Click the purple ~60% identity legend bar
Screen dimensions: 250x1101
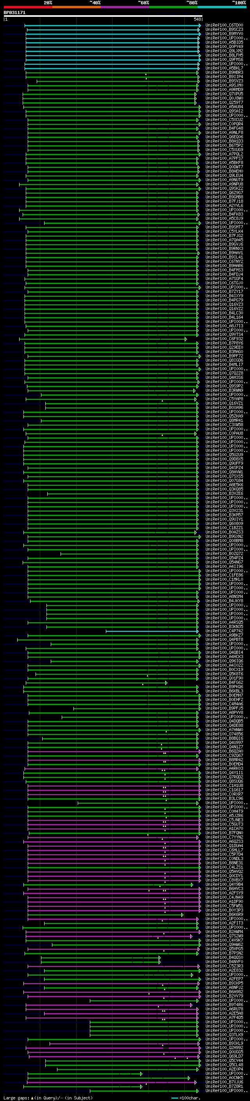point(125,7)
